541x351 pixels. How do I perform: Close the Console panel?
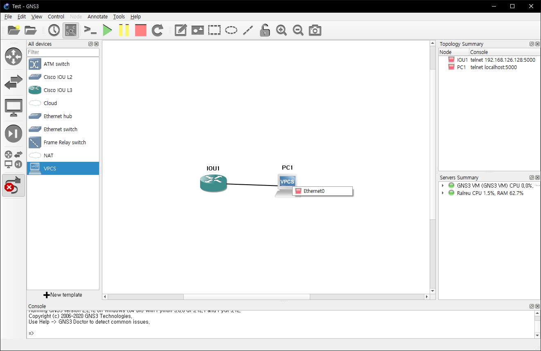click(537, 306)
